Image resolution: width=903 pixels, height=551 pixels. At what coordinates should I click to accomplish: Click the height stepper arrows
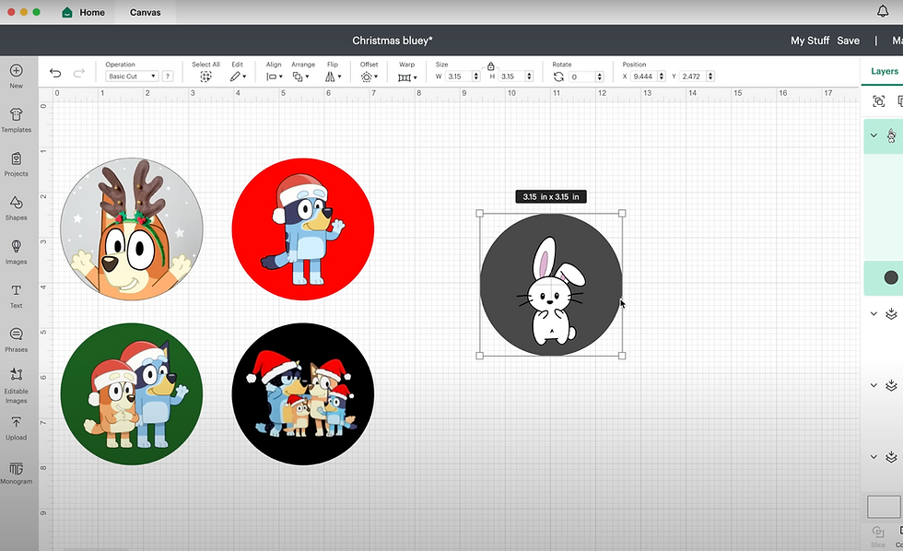pyautogui.click(x=529, y=76)
